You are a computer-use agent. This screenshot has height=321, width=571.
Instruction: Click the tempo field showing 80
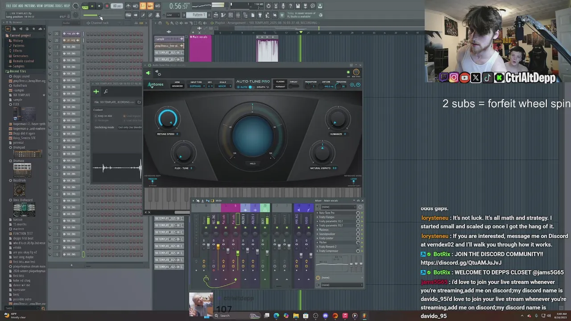[x=117, y=6]
